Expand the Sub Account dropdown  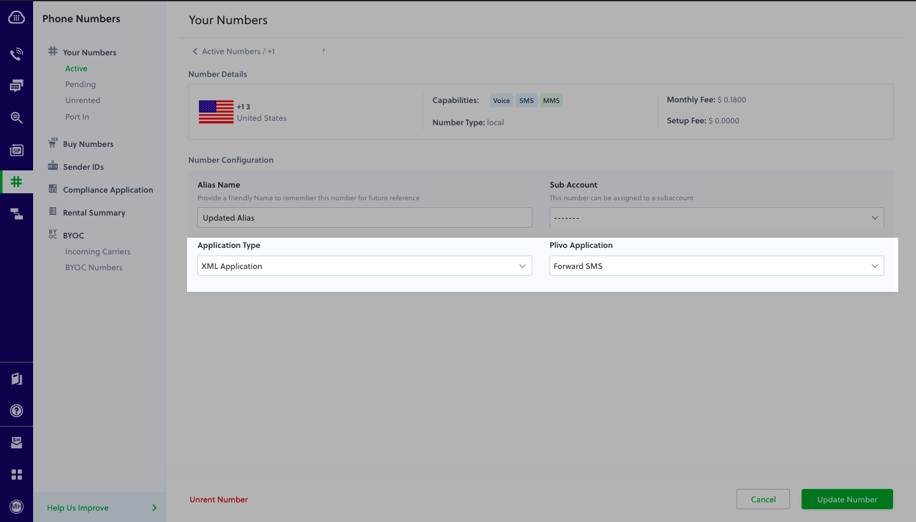tap(716, 217)
